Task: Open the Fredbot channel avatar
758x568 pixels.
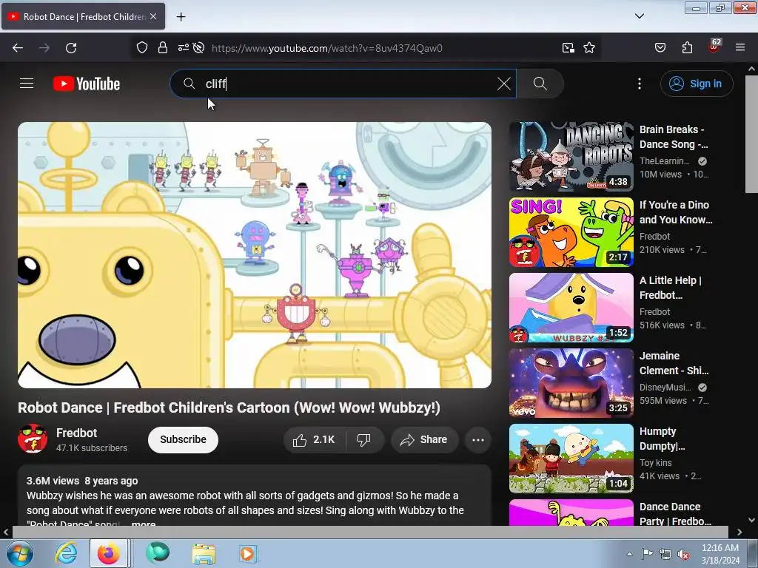Action: (33, 439)
